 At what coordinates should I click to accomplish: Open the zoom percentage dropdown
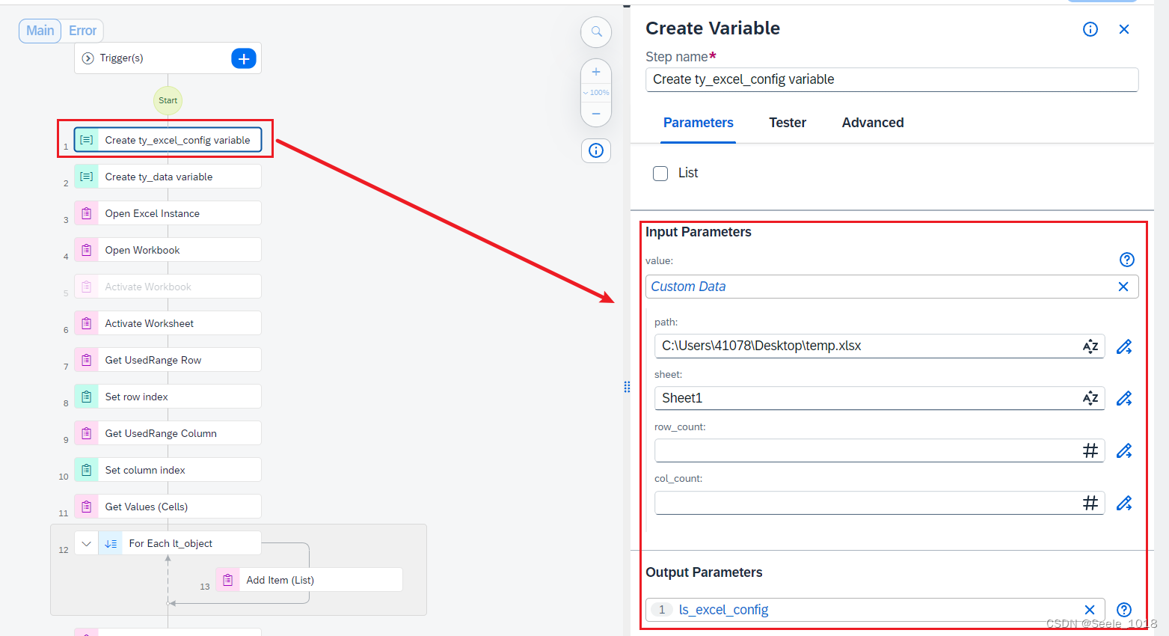point(596,93)
